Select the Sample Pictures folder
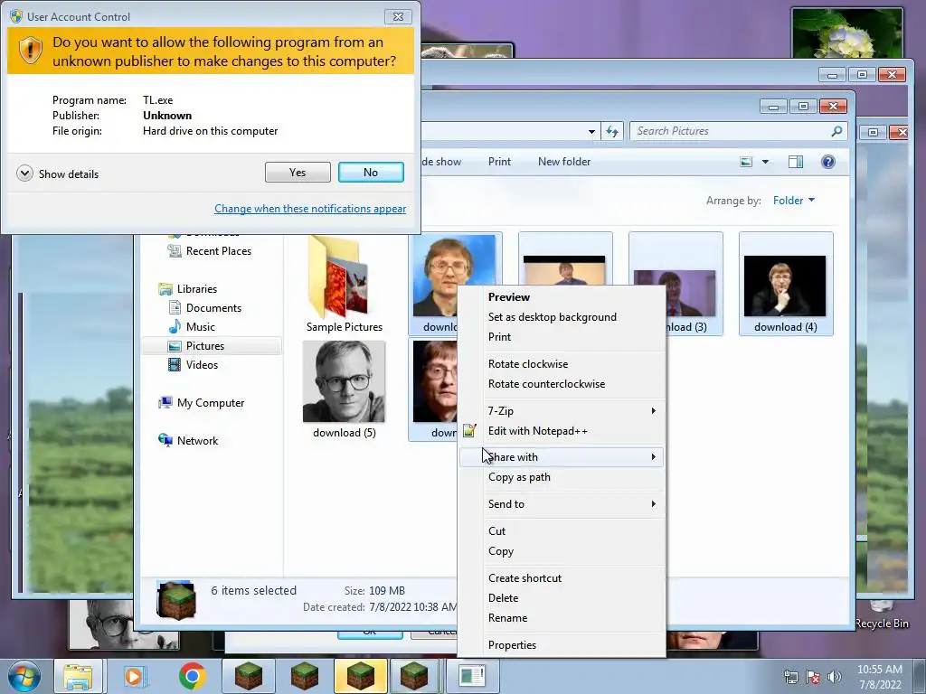The width and height of the screenshot is (926, 694). click(345, 285)
